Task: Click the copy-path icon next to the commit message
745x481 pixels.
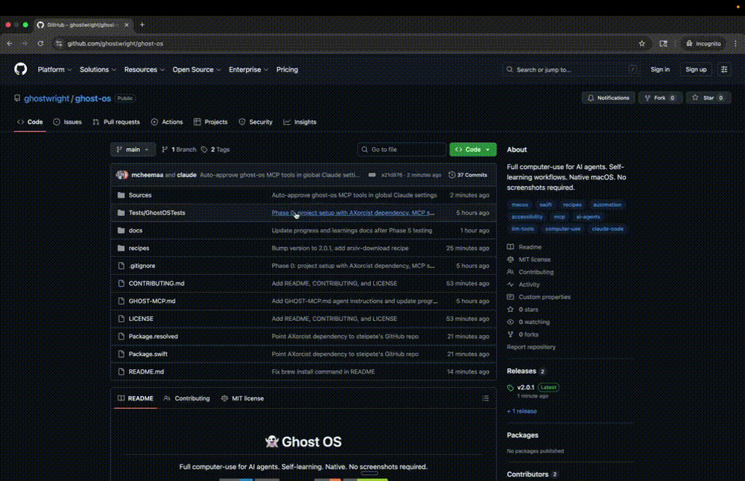Action: pos(371,174)
